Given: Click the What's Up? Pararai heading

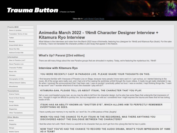Looking at the screenshot, I should (62, 55).
